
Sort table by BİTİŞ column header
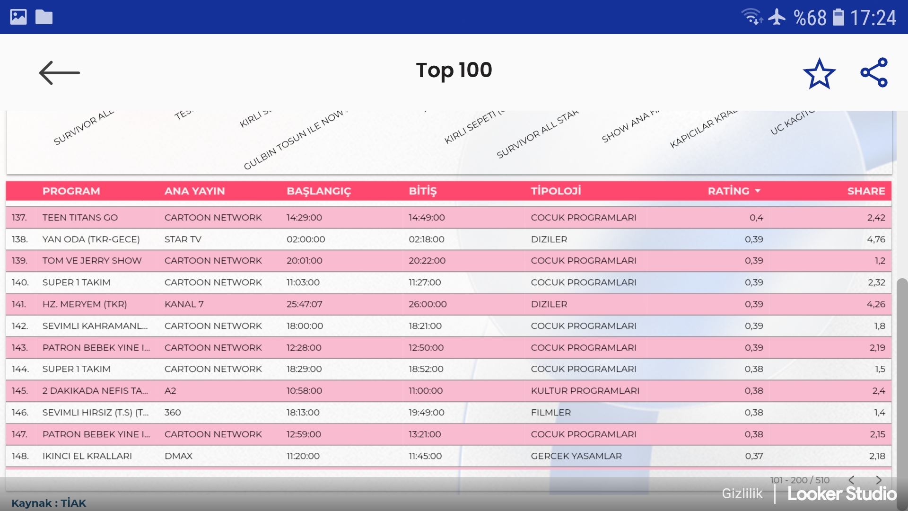[x=423, y=191]
